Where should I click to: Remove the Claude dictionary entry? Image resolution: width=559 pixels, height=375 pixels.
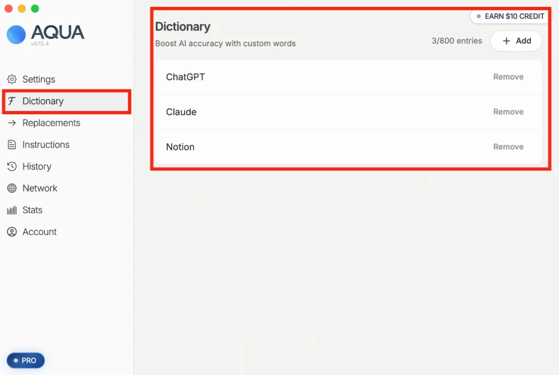[x=508, y=112]
